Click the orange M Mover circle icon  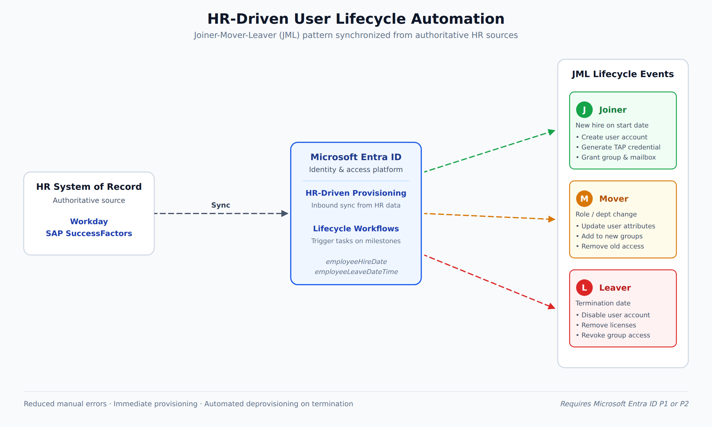(x=584, y=199)
